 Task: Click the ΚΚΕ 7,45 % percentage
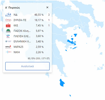click(40, 25)
